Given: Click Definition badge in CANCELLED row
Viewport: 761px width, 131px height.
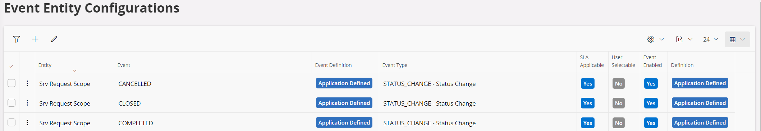Looking at the screenshot, I should [700, 83].
